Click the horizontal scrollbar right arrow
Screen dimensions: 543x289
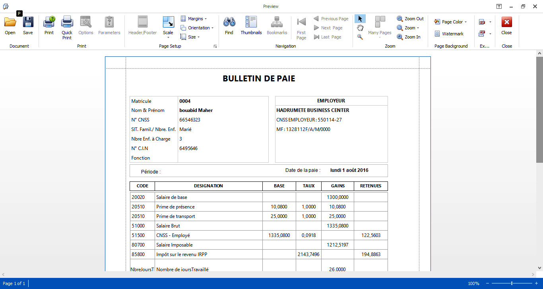(x=533, y=274)
